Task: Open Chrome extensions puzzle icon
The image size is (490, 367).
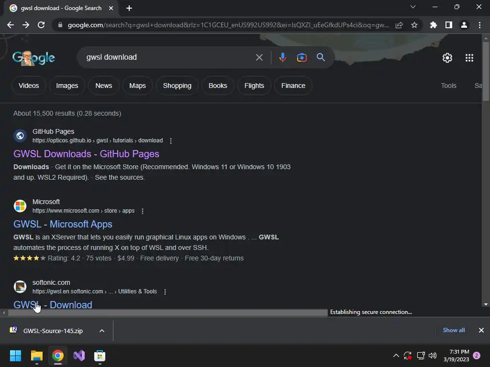Action: click(x=433, y=25)
